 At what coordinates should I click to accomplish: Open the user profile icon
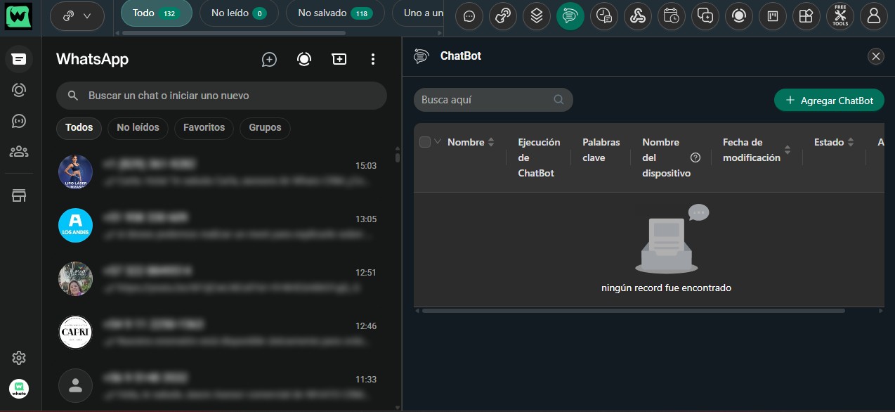tap(874, 16)
